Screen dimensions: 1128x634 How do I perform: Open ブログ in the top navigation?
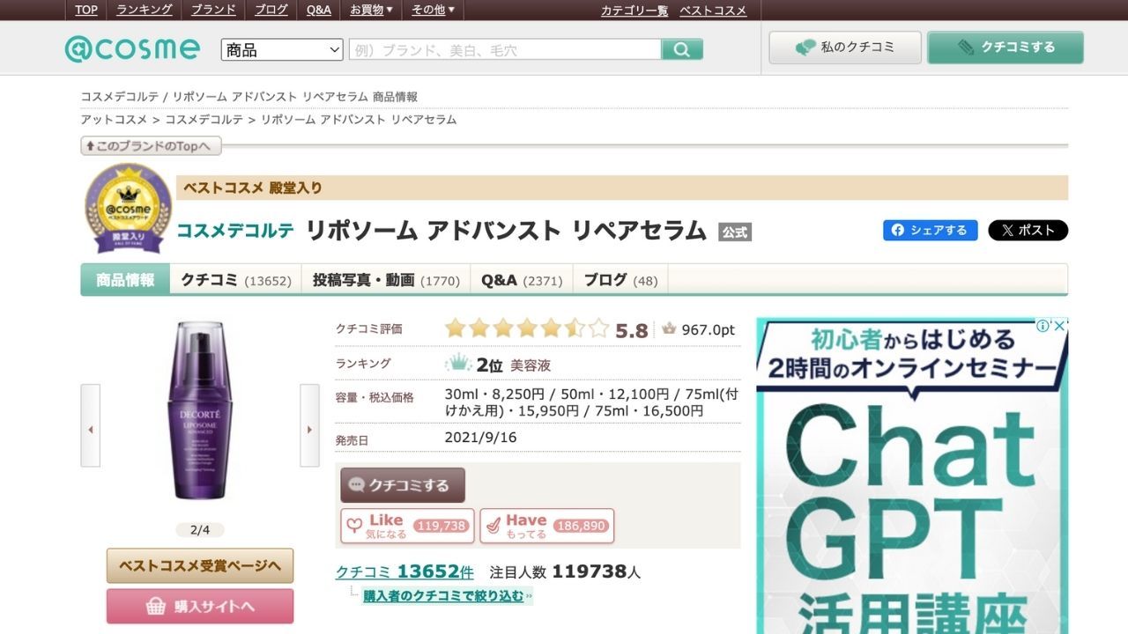tap(271, 10)
